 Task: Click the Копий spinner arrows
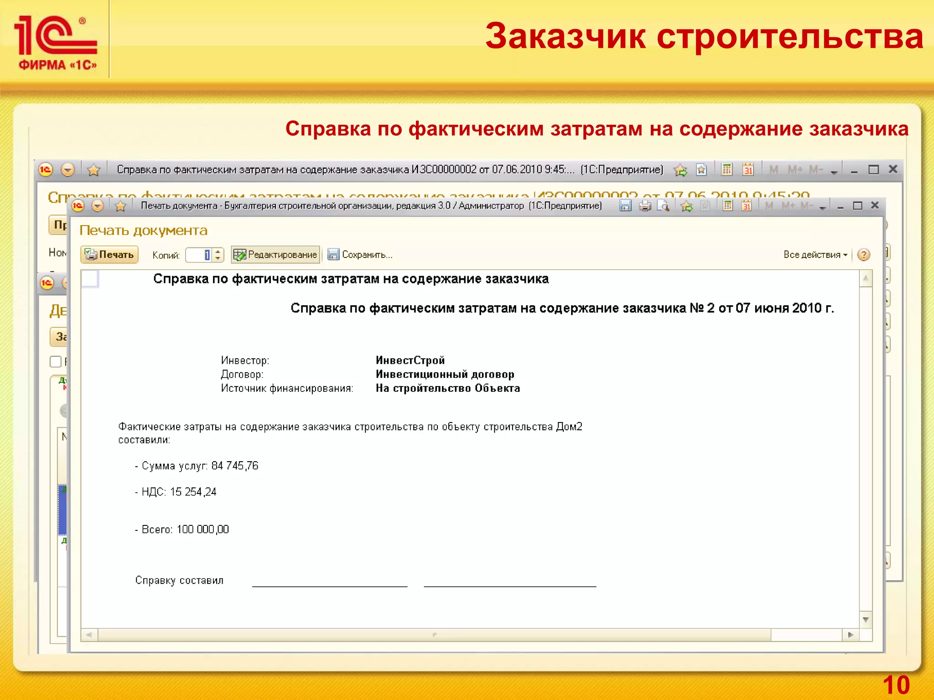point(218,255)
